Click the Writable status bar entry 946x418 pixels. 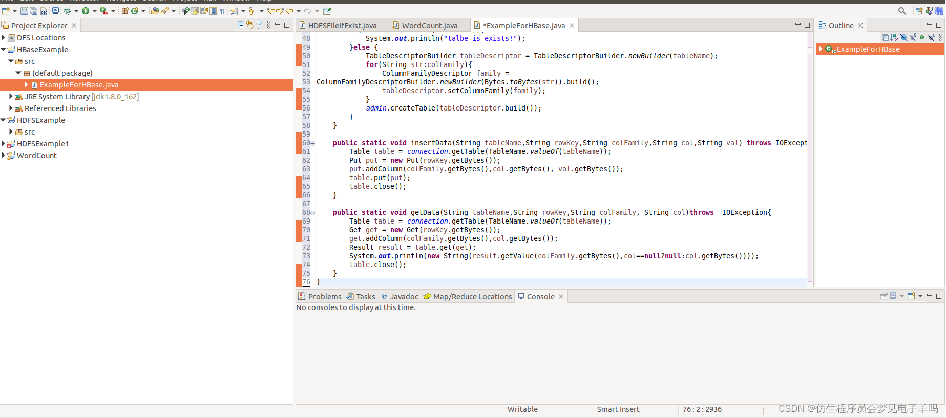click(522, 409)
